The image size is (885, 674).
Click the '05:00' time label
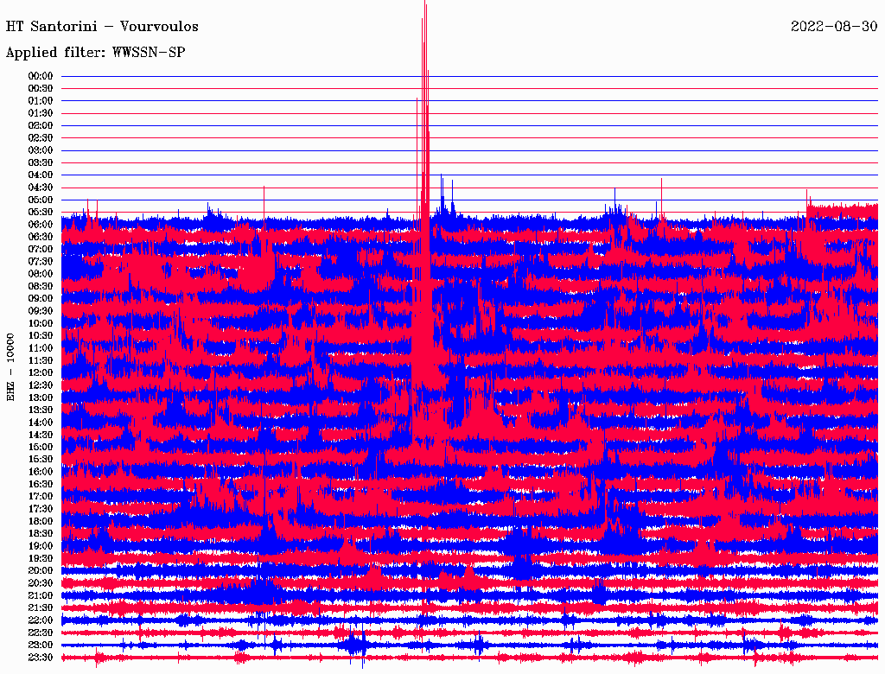tap(40, 200)
